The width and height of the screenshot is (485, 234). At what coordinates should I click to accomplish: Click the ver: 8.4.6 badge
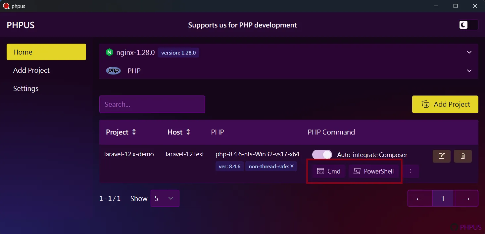pyautogui.click(x=229, y=166)
